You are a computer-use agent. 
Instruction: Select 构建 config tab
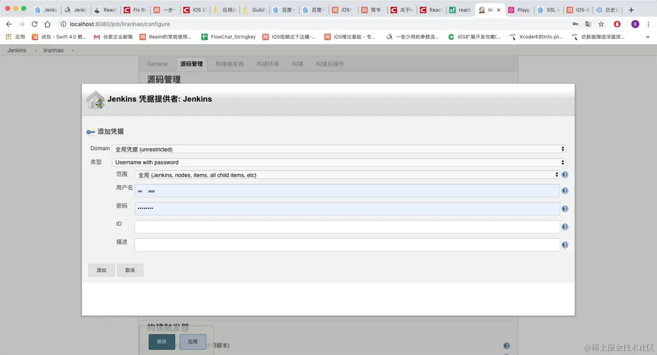click(x=298, y=64)
